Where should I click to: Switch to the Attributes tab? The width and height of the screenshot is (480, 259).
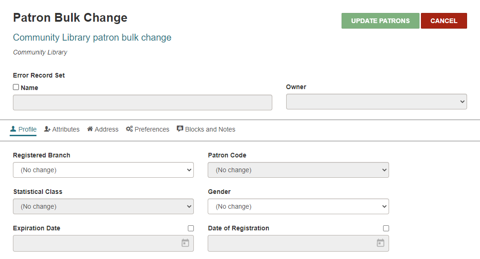point(62,129)
